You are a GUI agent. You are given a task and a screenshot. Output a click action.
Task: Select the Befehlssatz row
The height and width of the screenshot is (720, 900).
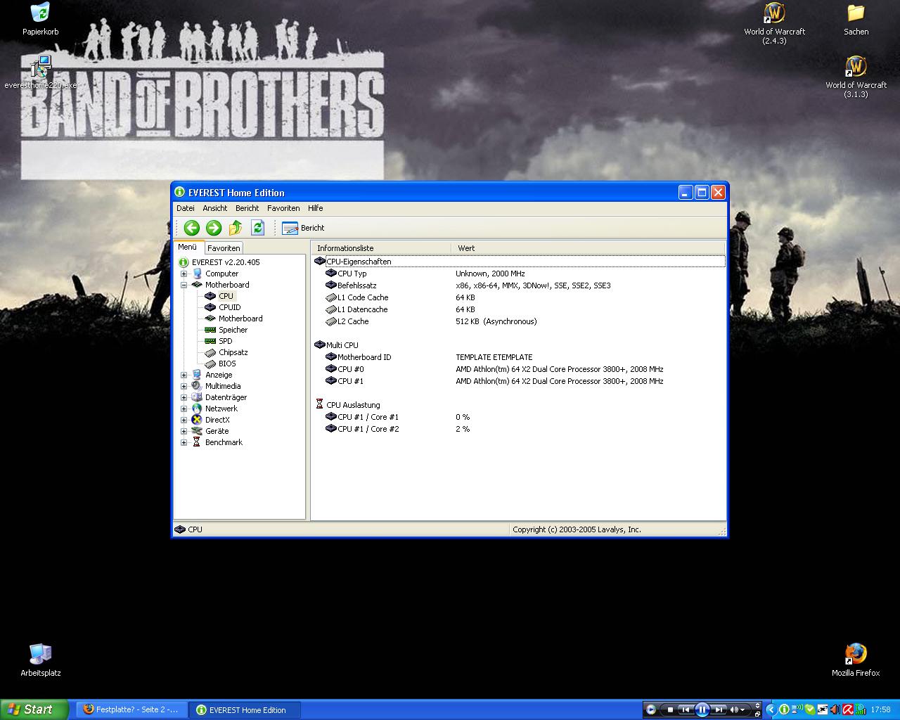click(519, 285)
